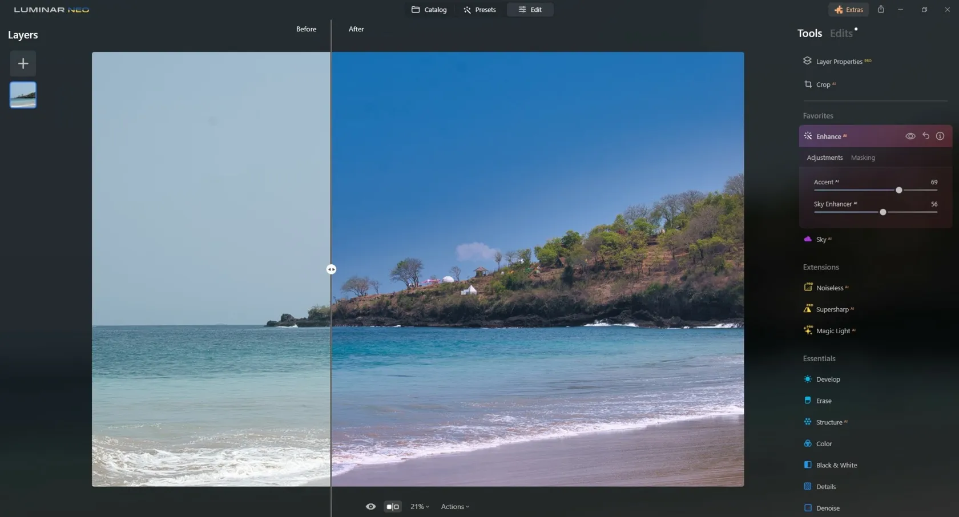Toggle Enhance tool visibility eye

910,136
